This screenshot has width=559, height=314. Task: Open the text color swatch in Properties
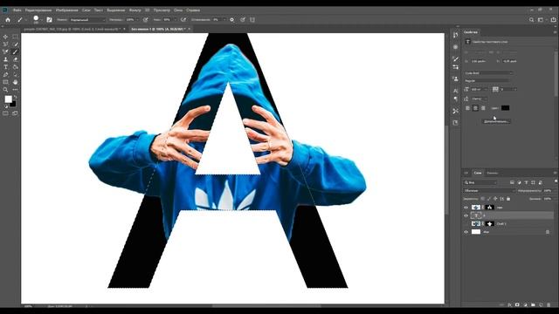pyautogui.click(x=505, y=108)
